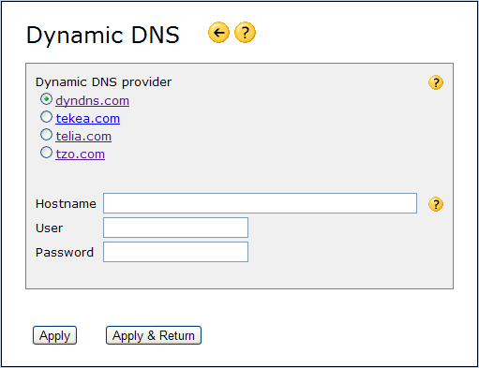Click the Hostname label text
The width and height of the screenshot is (479, 368).
(x=66, y=204)
